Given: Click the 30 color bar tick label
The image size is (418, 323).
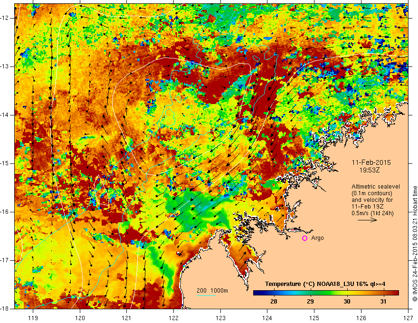Looking at the screenshot, I should pyautogui.click(x=347, y=302).
